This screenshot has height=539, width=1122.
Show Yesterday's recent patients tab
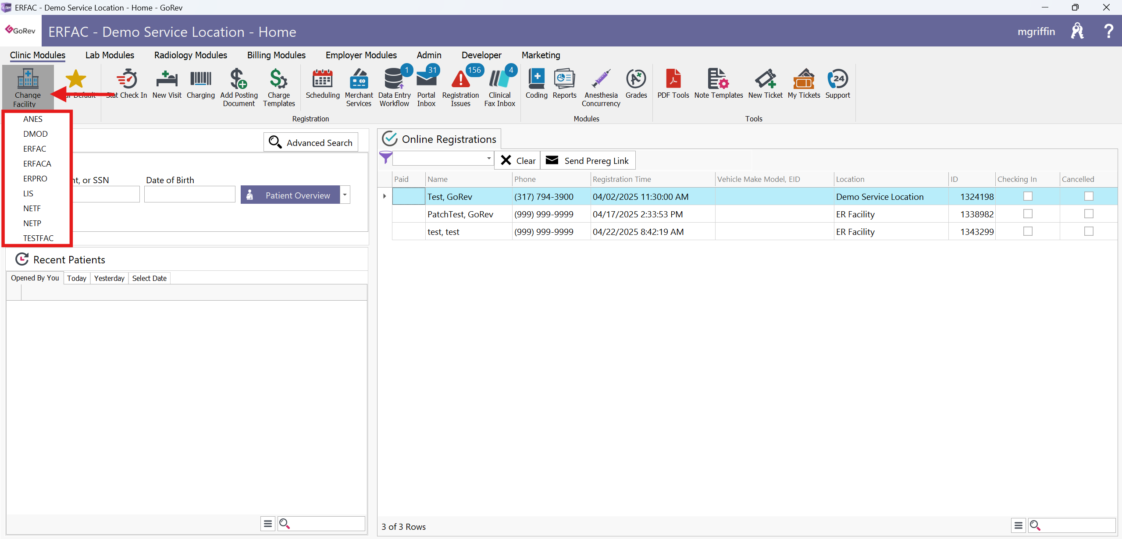coord(109,278)
